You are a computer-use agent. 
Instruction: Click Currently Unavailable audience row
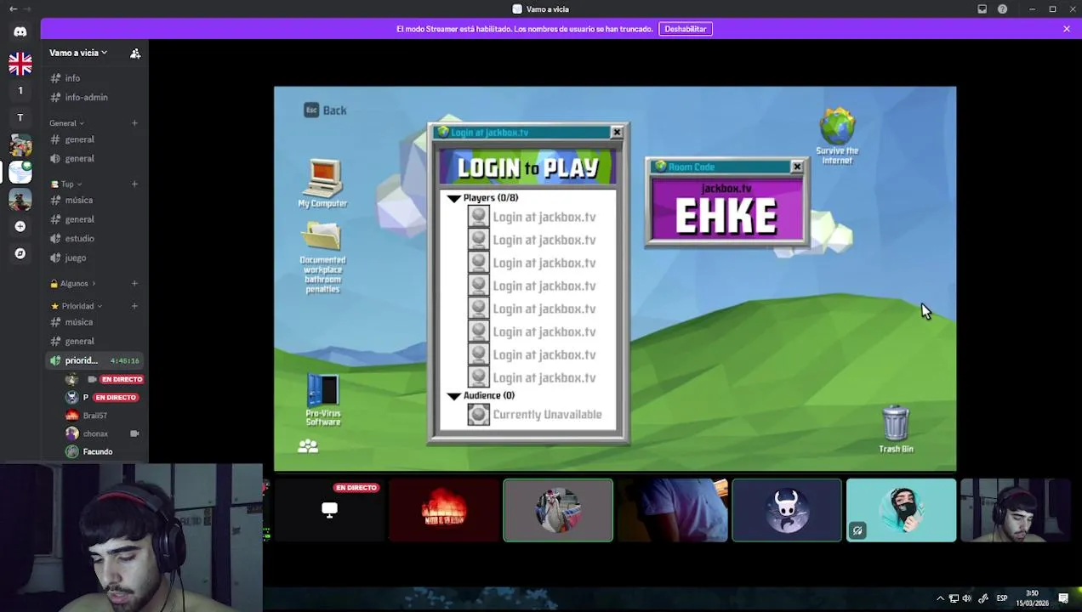coord(534,415)
